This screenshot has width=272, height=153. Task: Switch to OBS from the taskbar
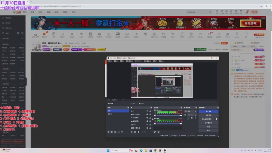pyautogui.click(x=165, y=150)
